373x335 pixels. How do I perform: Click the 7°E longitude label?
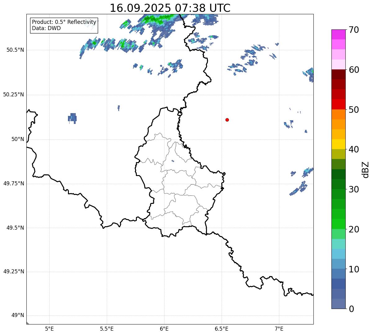279,328
